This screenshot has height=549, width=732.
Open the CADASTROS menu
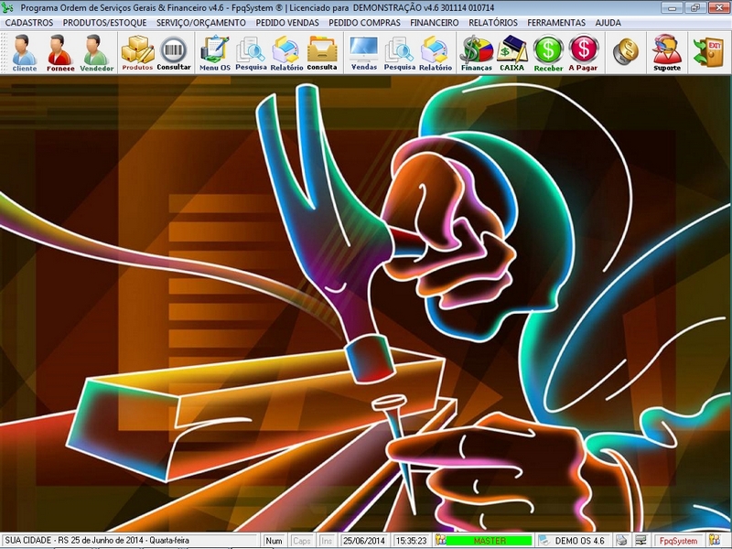pyautogui.click(x=29, y=22)
